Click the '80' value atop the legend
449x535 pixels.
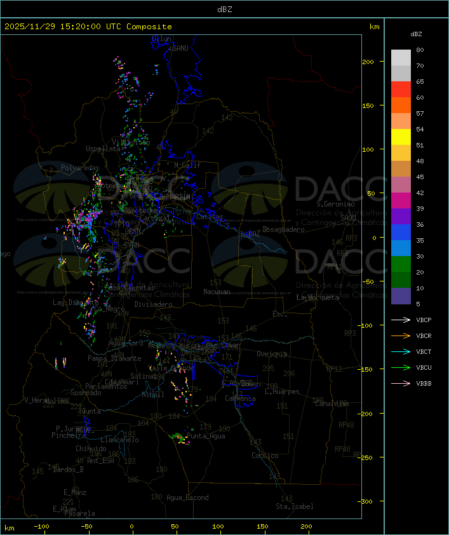click(x=420, y=50)
